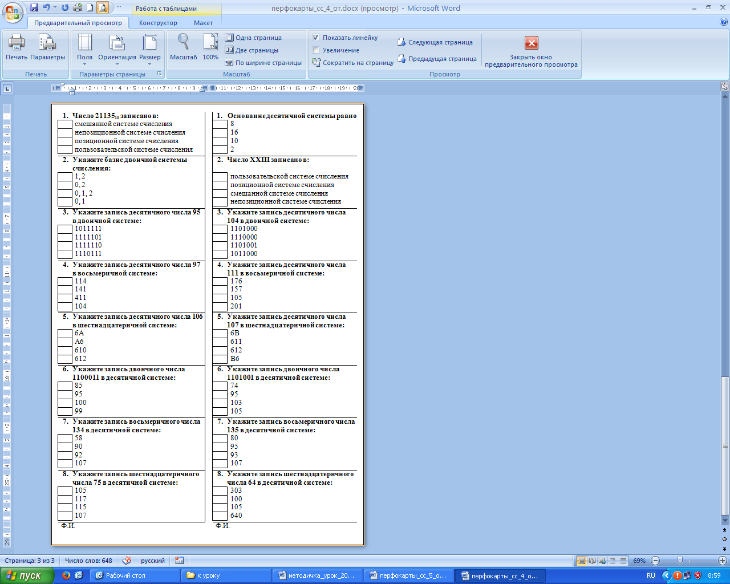Open Undo history dropdown arrow
730x584 pixels.
coord(55,7)
